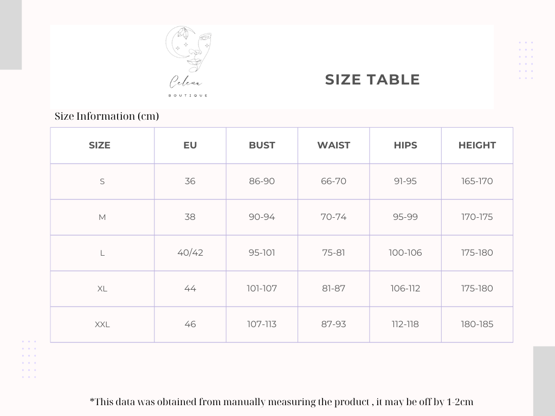
Task: Click the Size Information (cm) label
Action: pos(107,116)
